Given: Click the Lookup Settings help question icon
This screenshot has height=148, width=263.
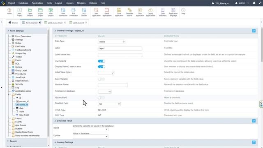Looking at the screenshot, I should [x=254, y=142].
